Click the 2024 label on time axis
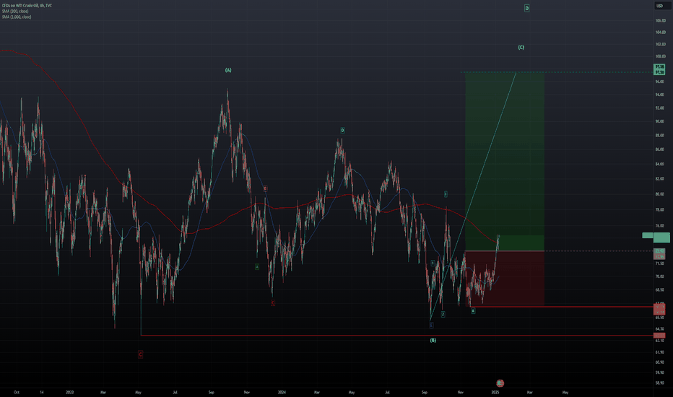Image resolution: width=673 pixels, height=397 pixels. (282, 392)
